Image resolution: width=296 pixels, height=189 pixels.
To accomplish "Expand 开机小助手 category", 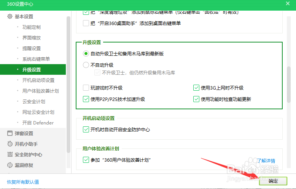I will click(26, 144).
